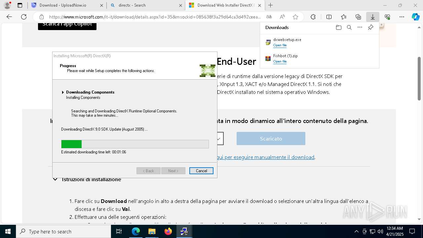The height and width of the screenshot is (238, 423).
Task: Open the translate page icon
Action: [x=269, y=17]
